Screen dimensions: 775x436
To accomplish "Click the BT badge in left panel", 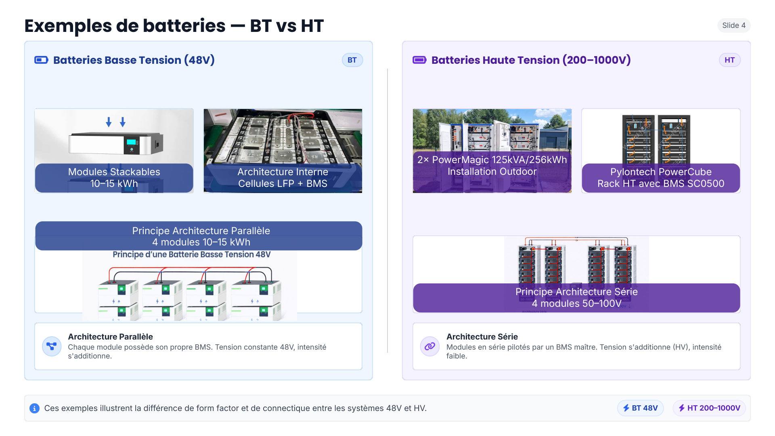I will (352, 60).
